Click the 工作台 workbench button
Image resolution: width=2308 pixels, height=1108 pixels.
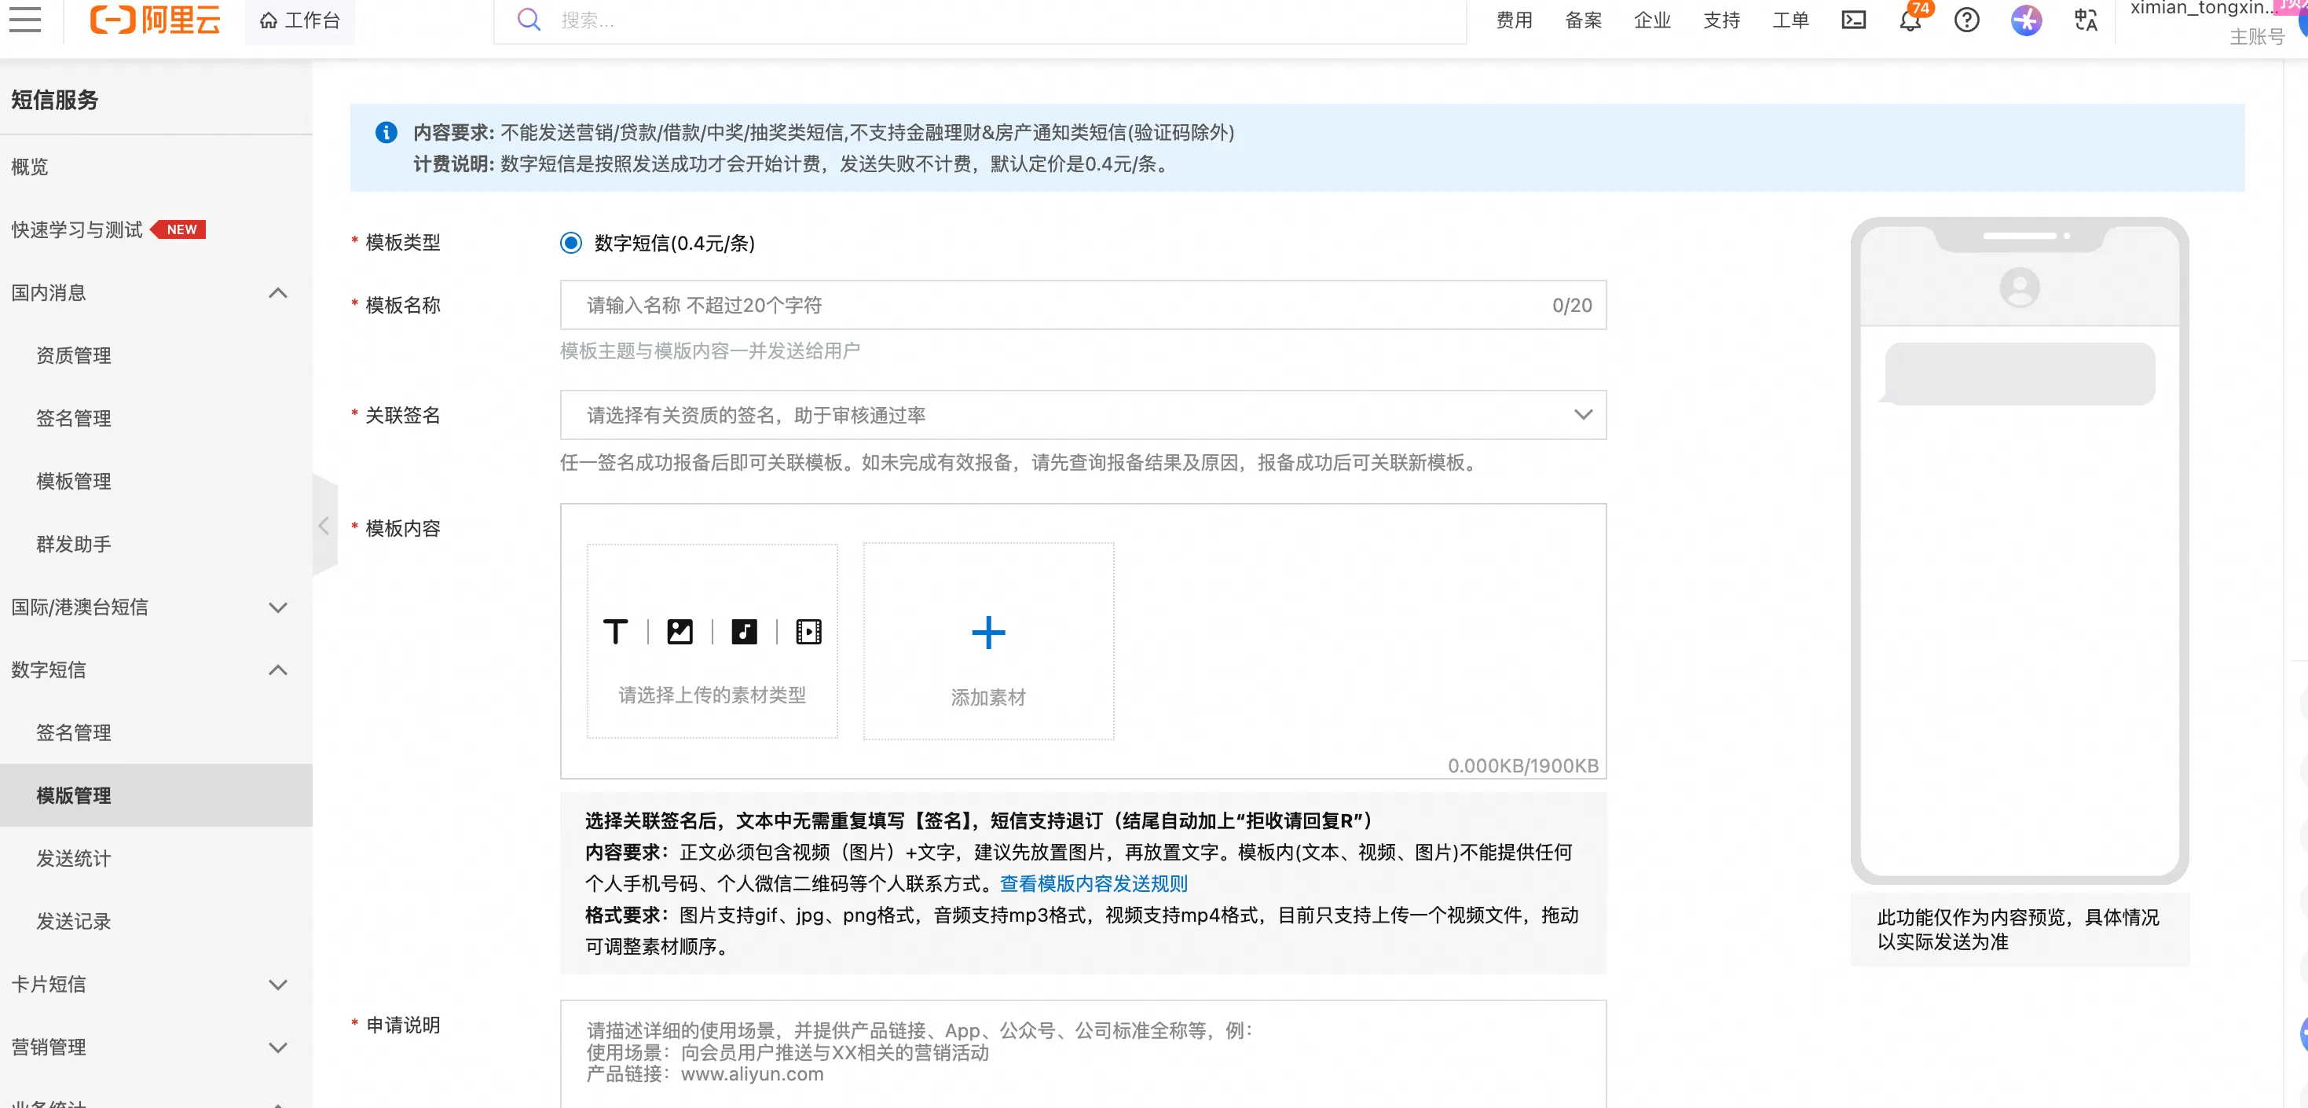300,20
